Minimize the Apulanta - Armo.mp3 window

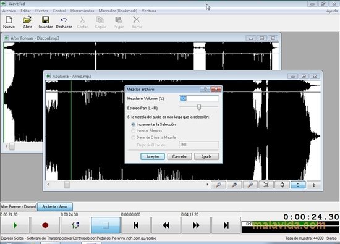pyautogui.click(x=293, y=76)
